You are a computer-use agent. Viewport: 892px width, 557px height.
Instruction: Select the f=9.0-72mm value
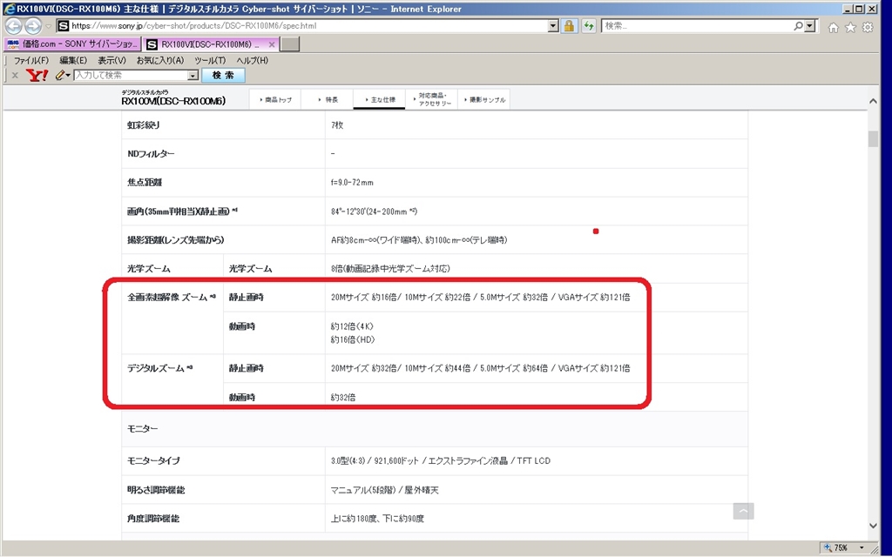pos(352,183)
